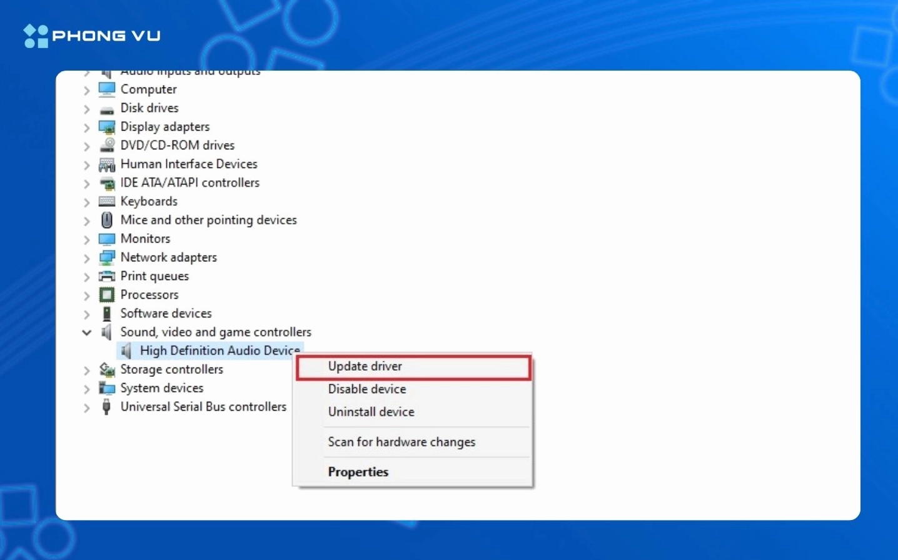The width and height of the screenshot is (898, 560).
Task: Expand the Computer node
Action: (86, 91)
